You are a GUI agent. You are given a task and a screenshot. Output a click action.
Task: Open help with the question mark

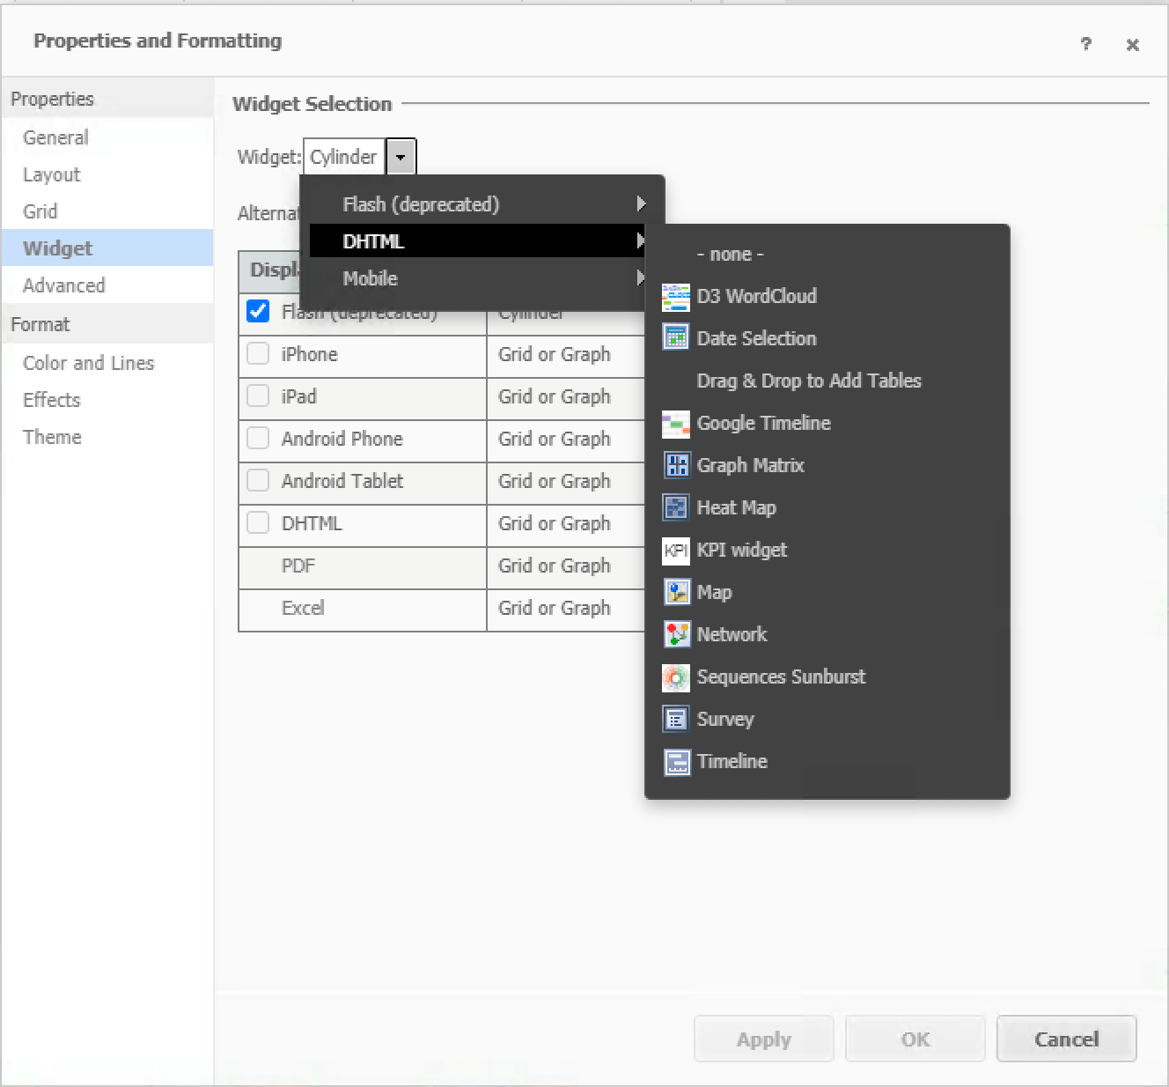[1086, 44]
